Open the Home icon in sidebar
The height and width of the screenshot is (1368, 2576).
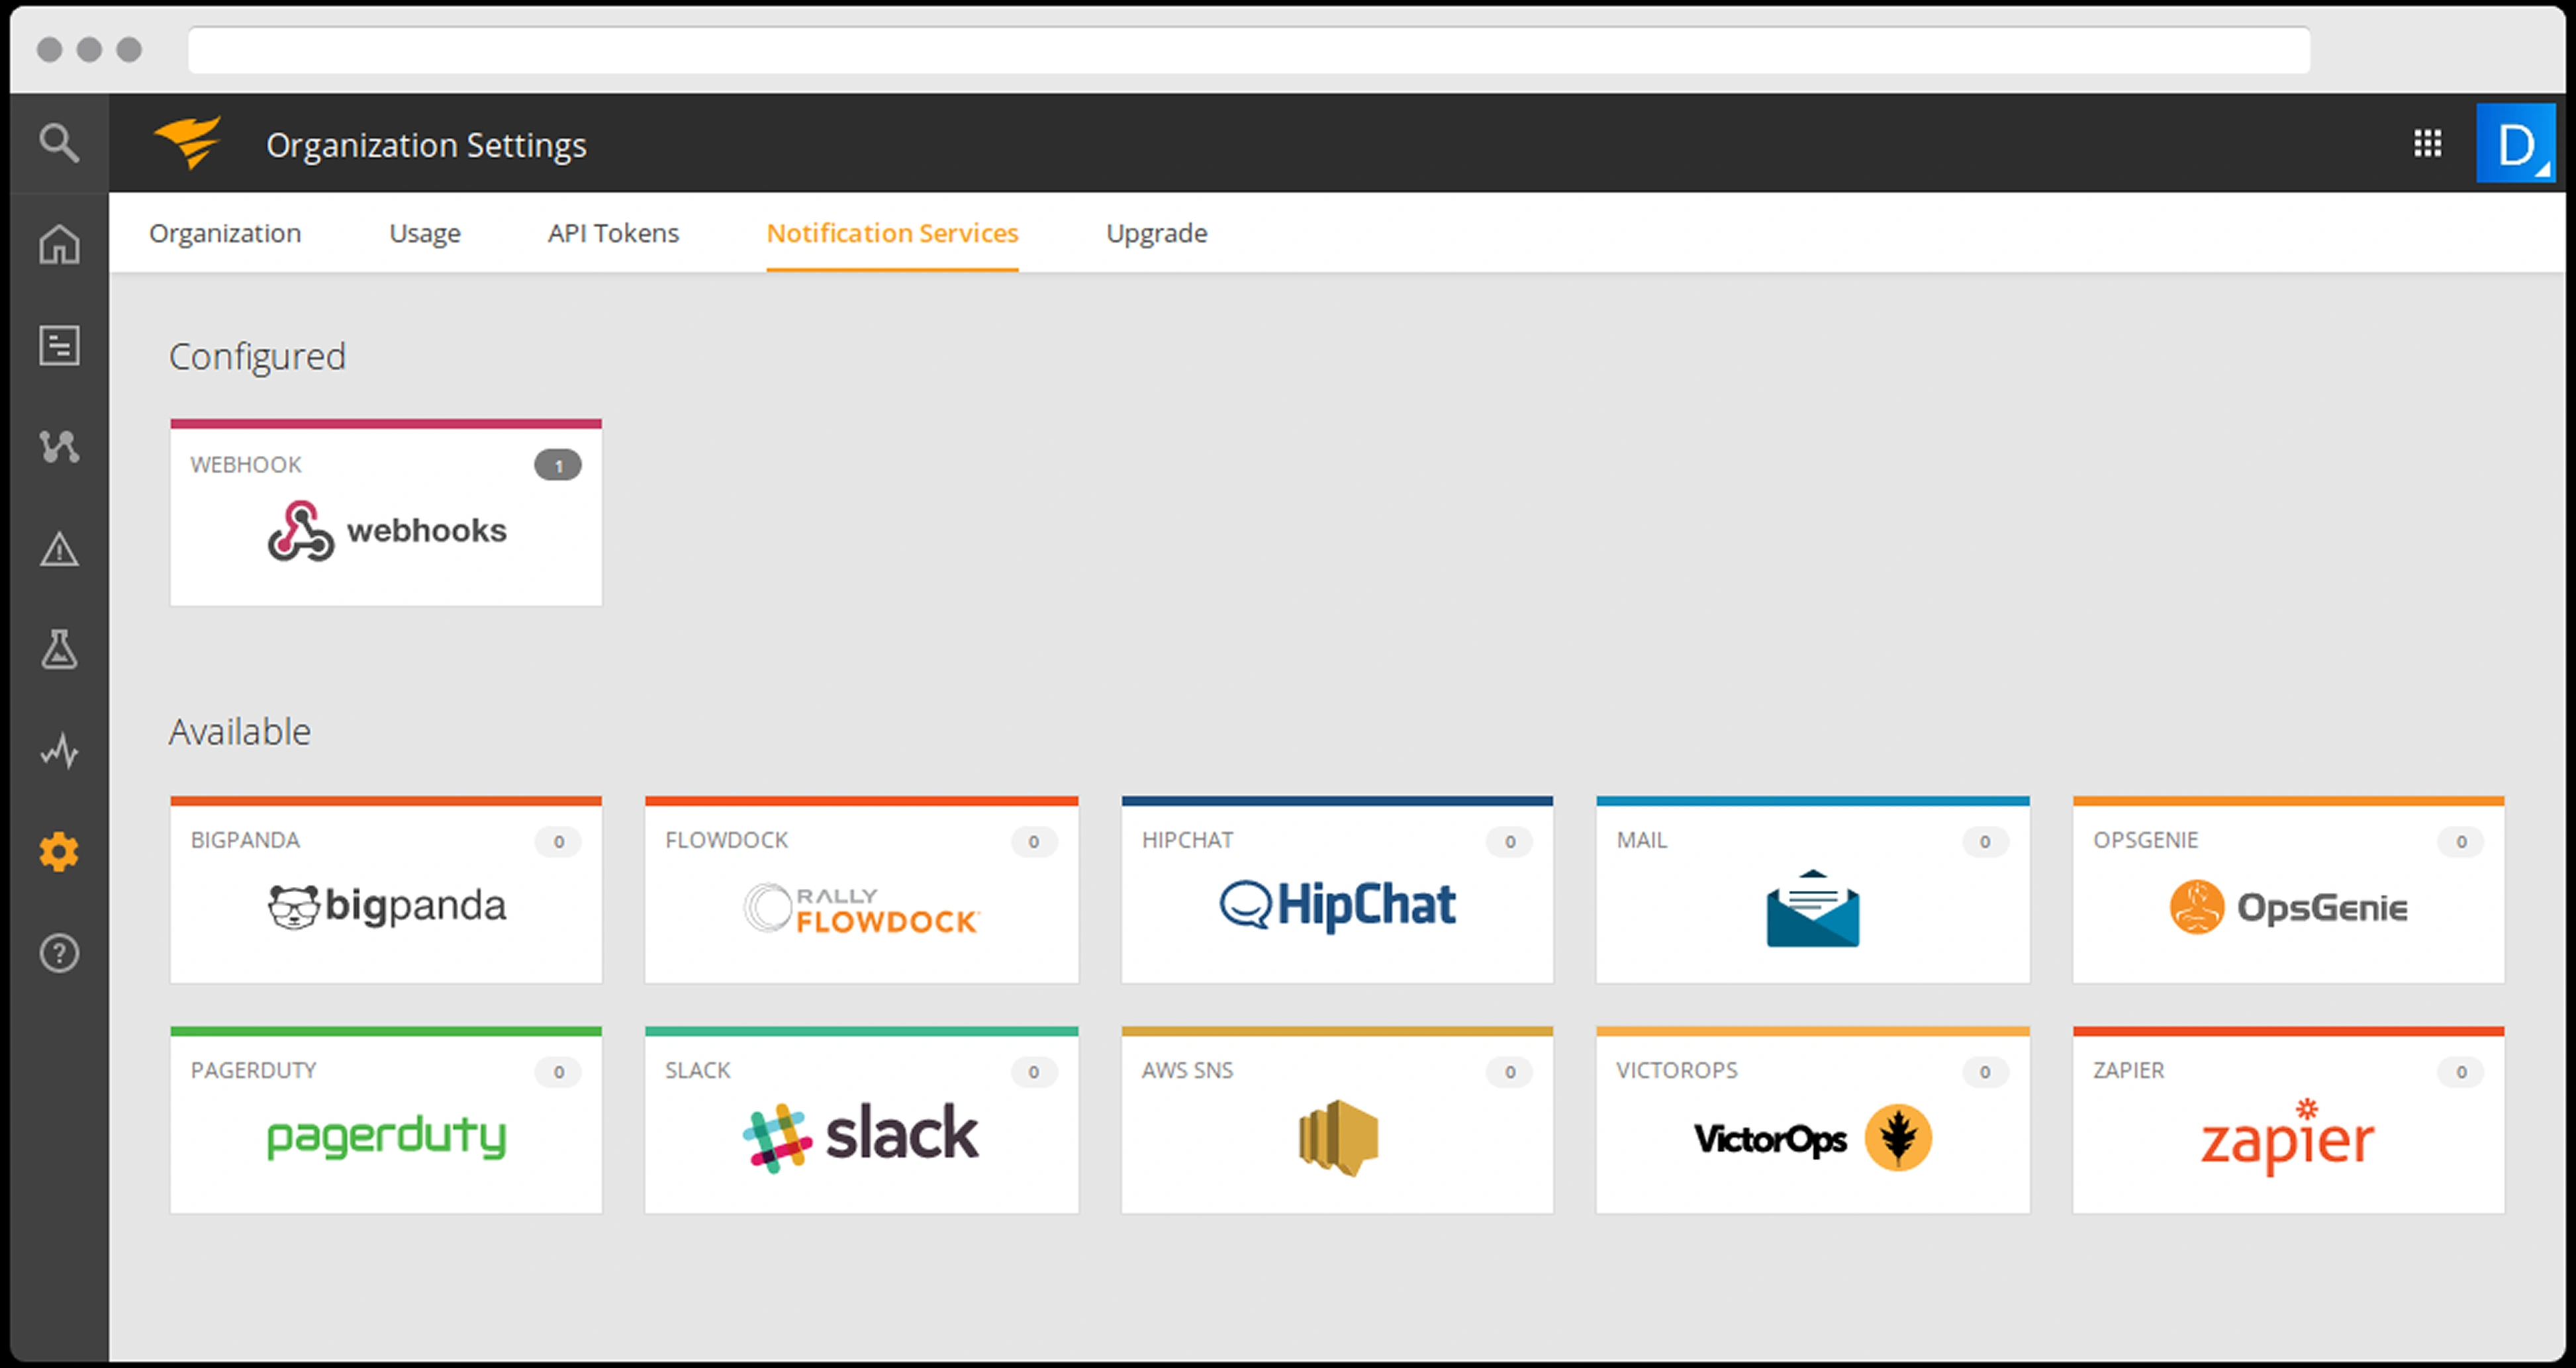(59, 244)
